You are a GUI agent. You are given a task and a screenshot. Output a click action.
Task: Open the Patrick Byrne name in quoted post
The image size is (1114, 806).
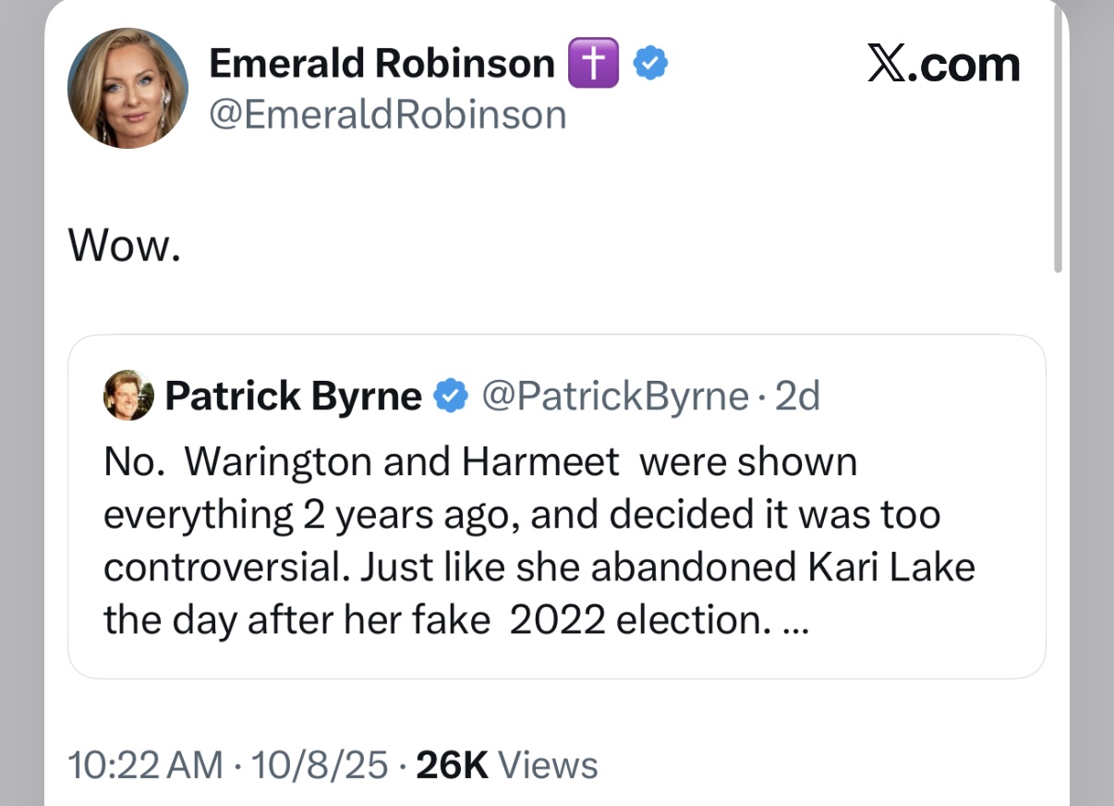point(293,396)
